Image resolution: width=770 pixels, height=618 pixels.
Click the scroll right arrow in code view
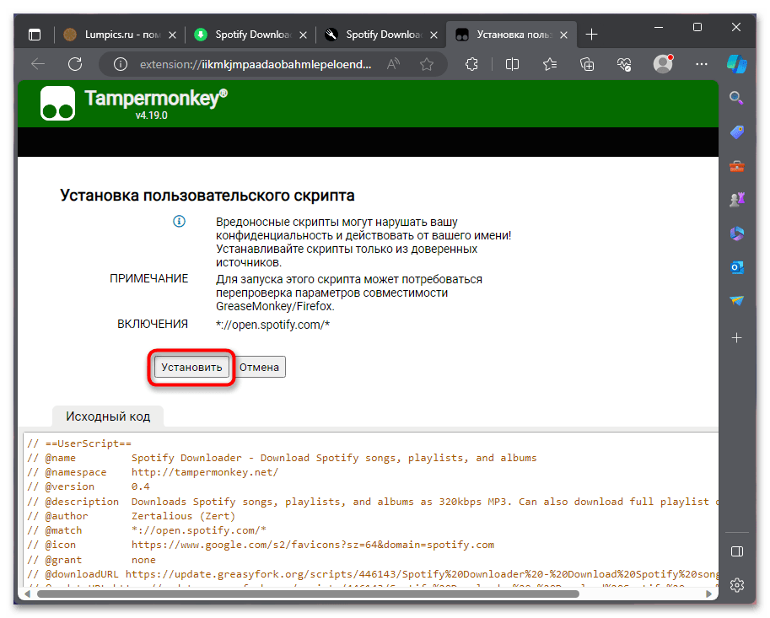(708, 594)
